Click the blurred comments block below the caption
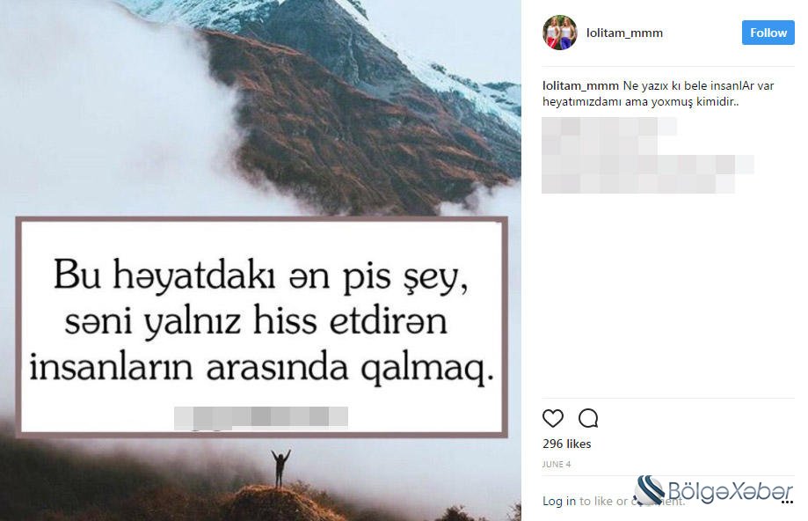This screenshot has width=808, height=521. (x=648, y=155)
